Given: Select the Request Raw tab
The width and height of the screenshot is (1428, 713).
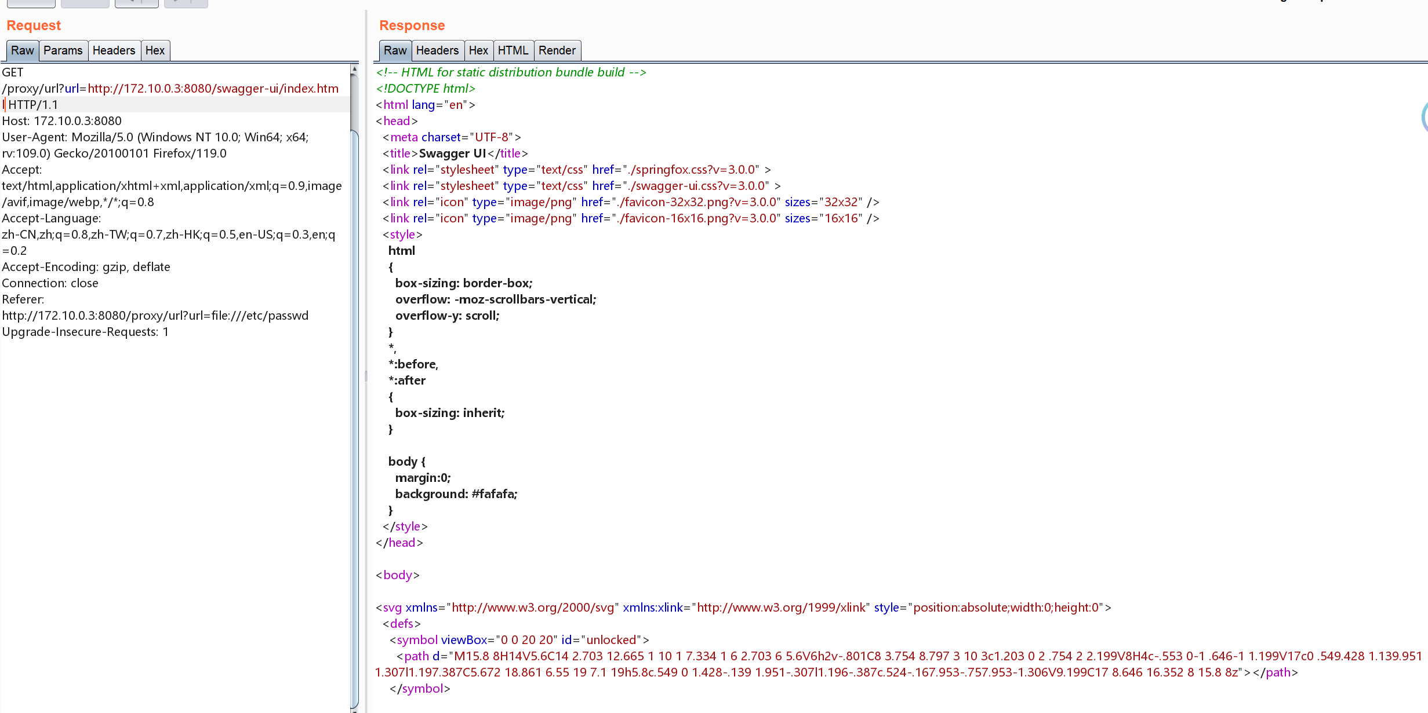Looking at the screenshot, I should [23, 50].
